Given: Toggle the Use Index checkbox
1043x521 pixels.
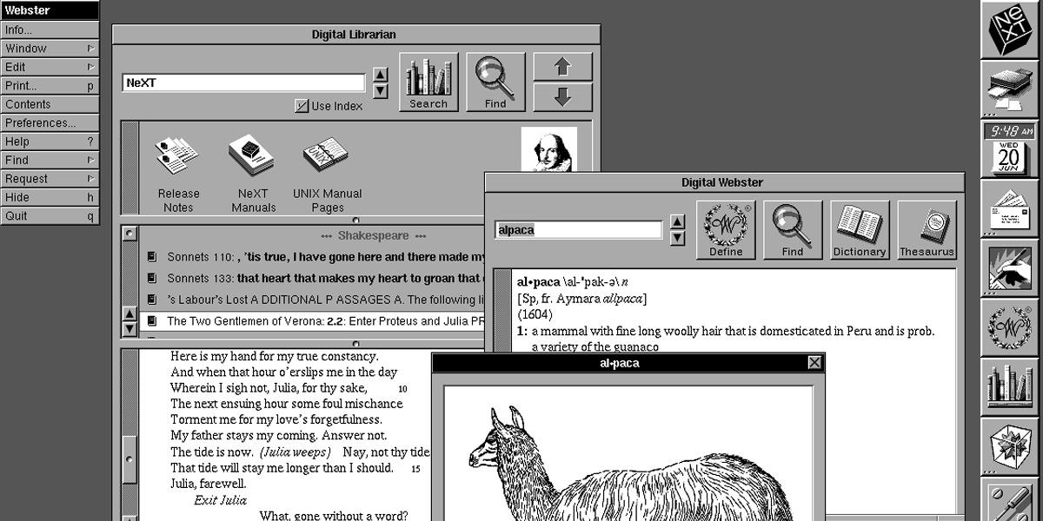Looking at the screenshot, I should (x=302, y=106).
